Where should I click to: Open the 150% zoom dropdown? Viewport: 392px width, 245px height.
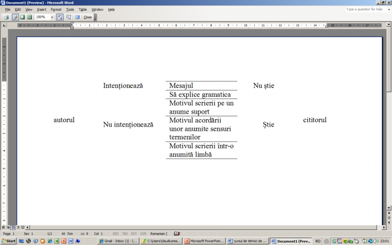(x=52, y=17)
